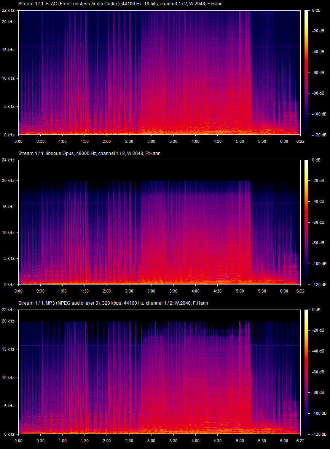Click the 20 kHz label on FLAC axis

8,22
